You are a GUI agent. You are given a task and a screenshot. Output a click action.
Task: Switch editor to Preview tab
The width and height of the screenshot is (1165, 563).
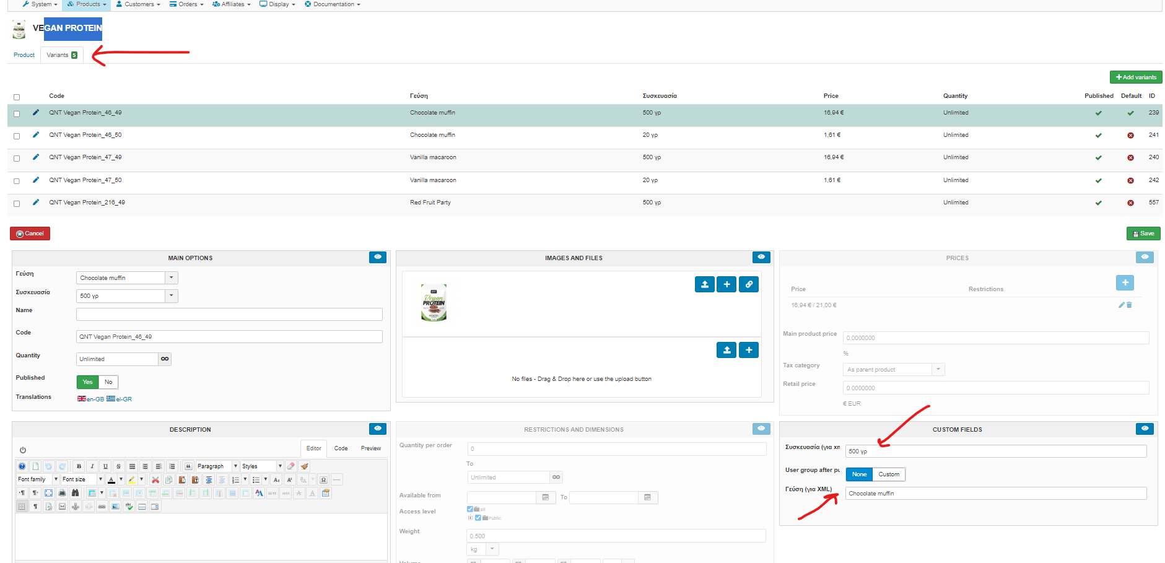coord(371,448)
